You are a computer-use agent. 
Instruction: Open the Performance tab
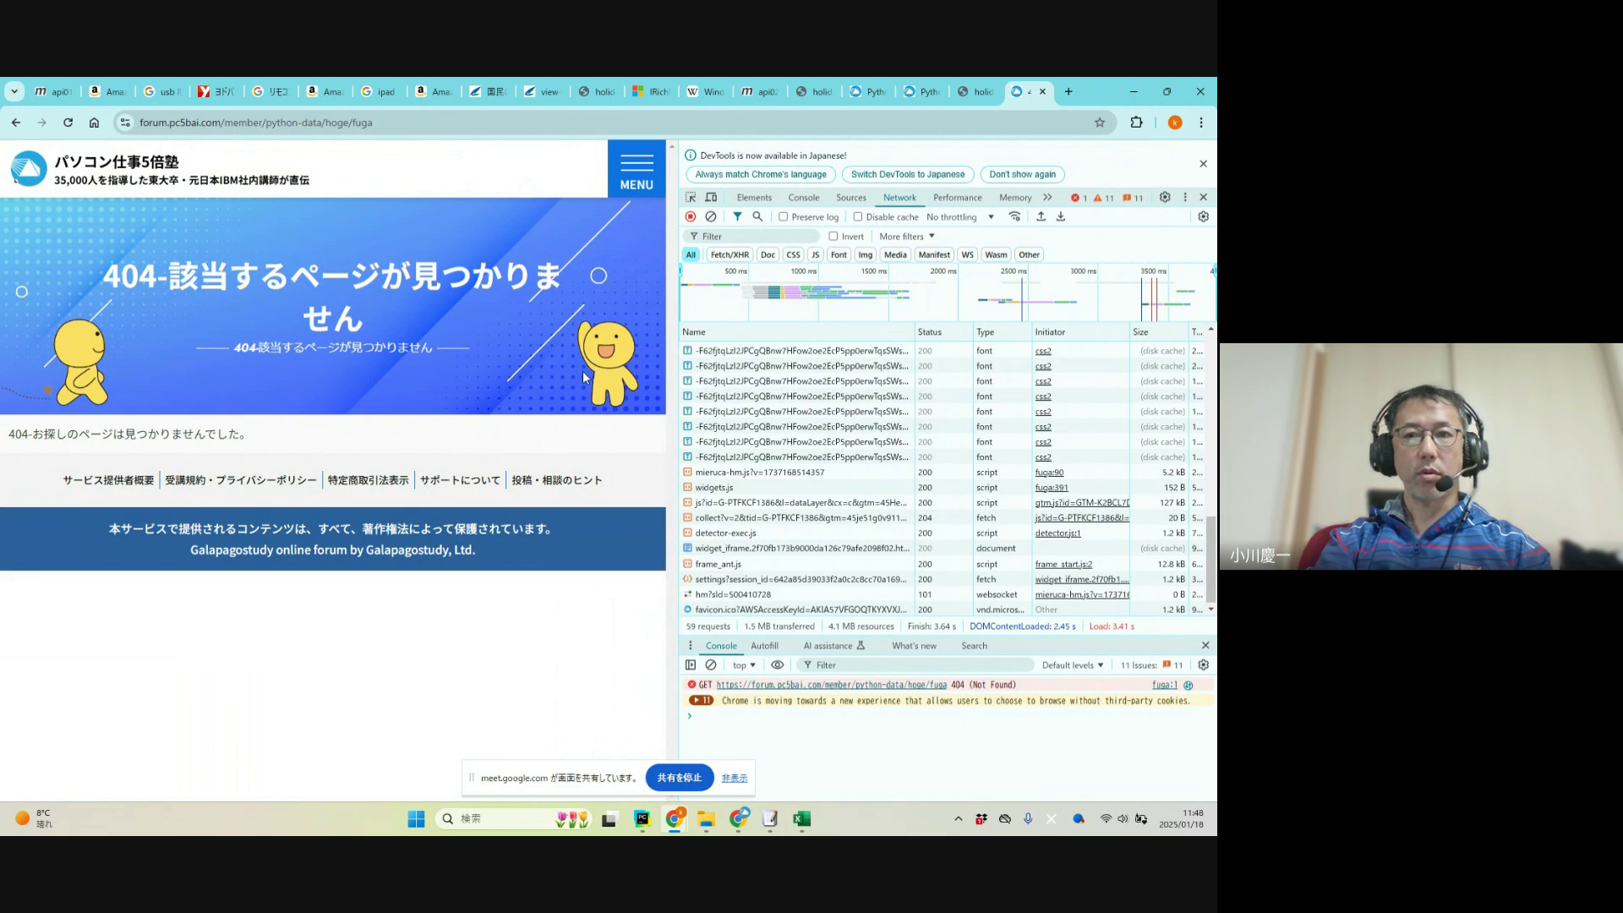[957, 198]
